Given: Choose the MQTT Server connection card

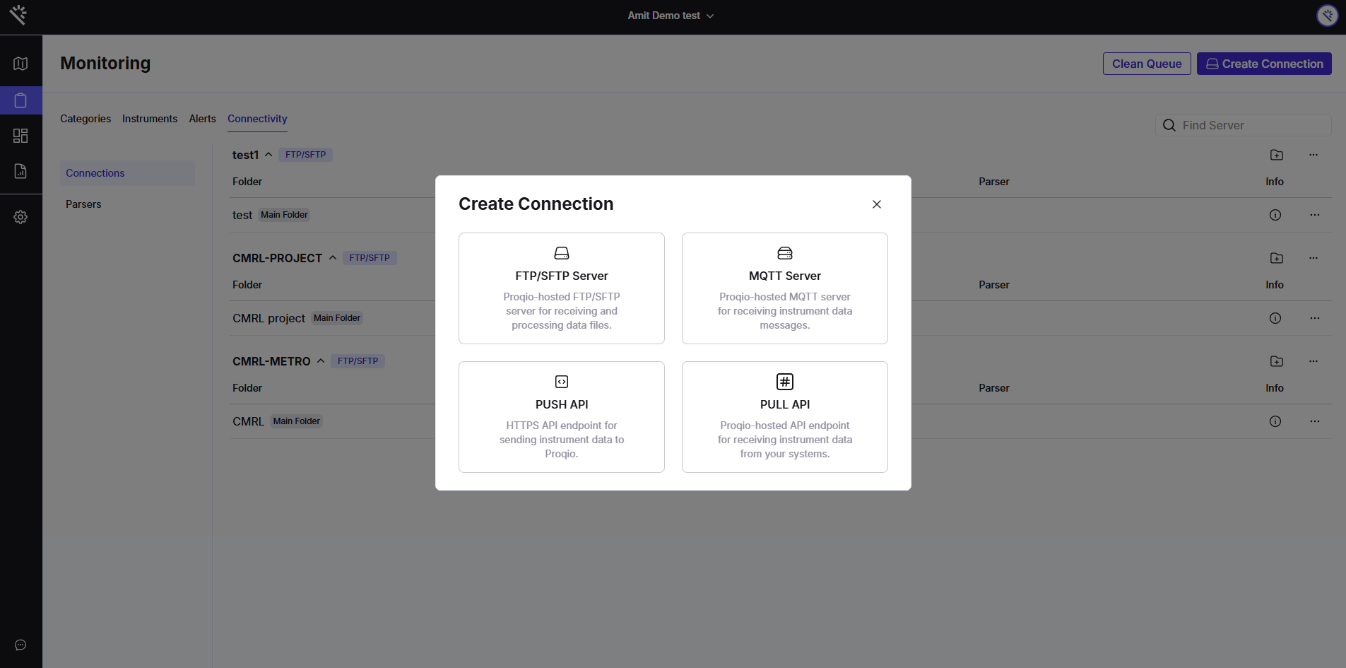Looking at the screenshot, I should pos(785,288).
